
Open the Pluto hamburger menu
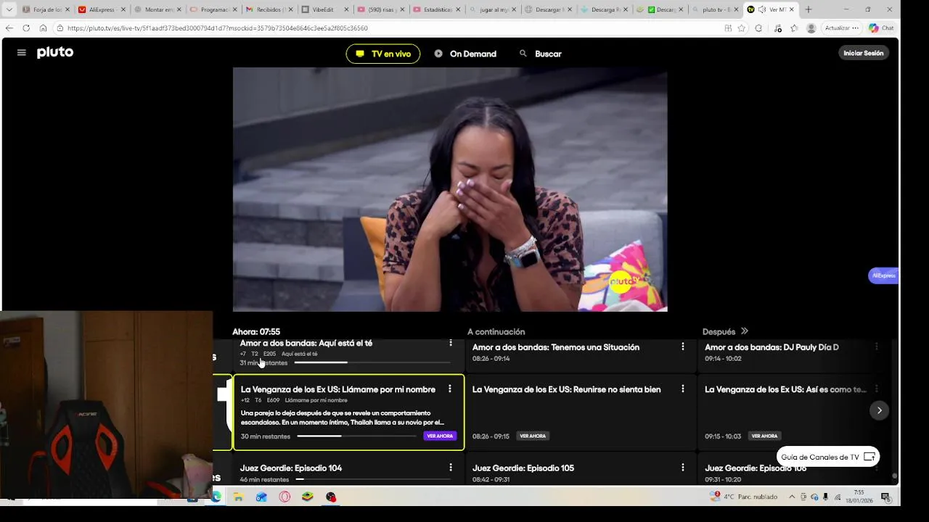(x=22, y=53)
